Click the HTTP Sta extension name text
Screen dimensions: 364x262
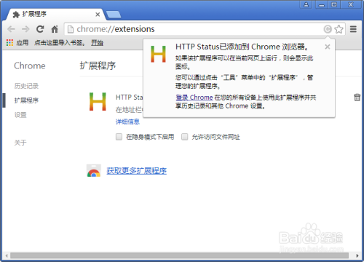130,98
